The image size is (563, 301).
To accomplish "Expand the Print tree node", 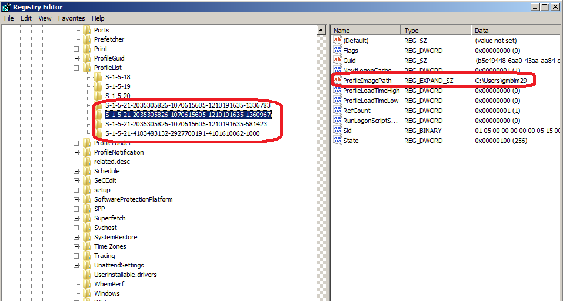I will point(76,49).
